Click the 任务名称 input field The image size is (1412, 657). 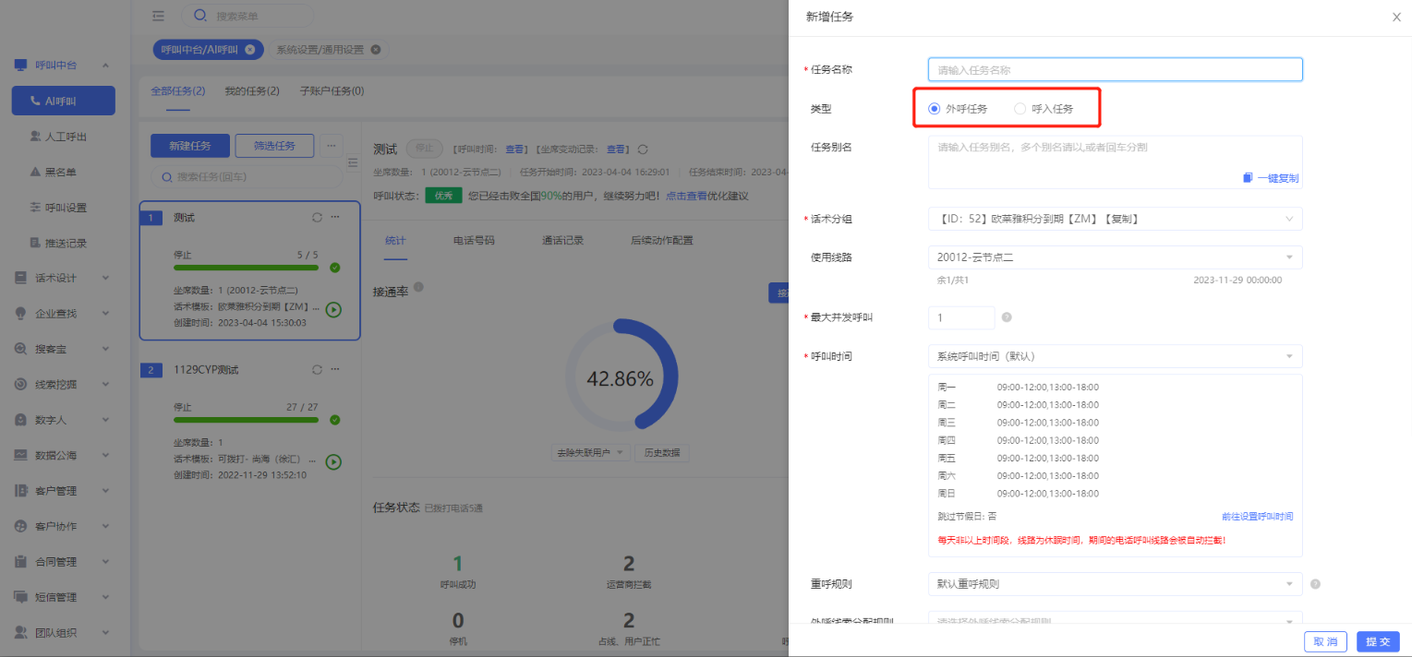click(x=1115, y=70)
